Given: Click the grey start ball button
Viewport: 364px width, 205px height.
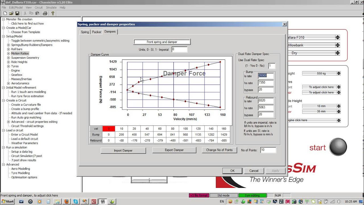Looking at the screenshot, I should pyautogui.click(x=338, y=147).
